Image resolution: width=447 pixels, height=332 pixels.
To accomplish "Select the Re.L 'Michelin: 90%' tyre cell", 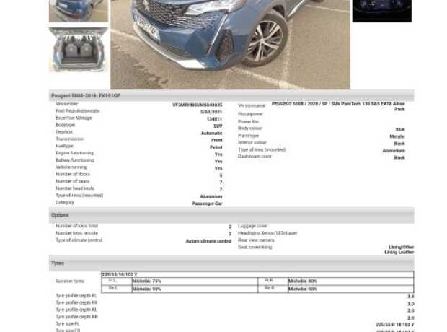I will click(x=195, y=289).
